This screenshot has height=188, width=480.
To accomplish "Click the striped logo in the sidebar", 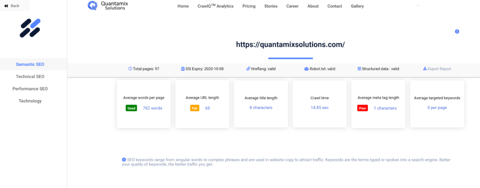I will tap(30, 28).
